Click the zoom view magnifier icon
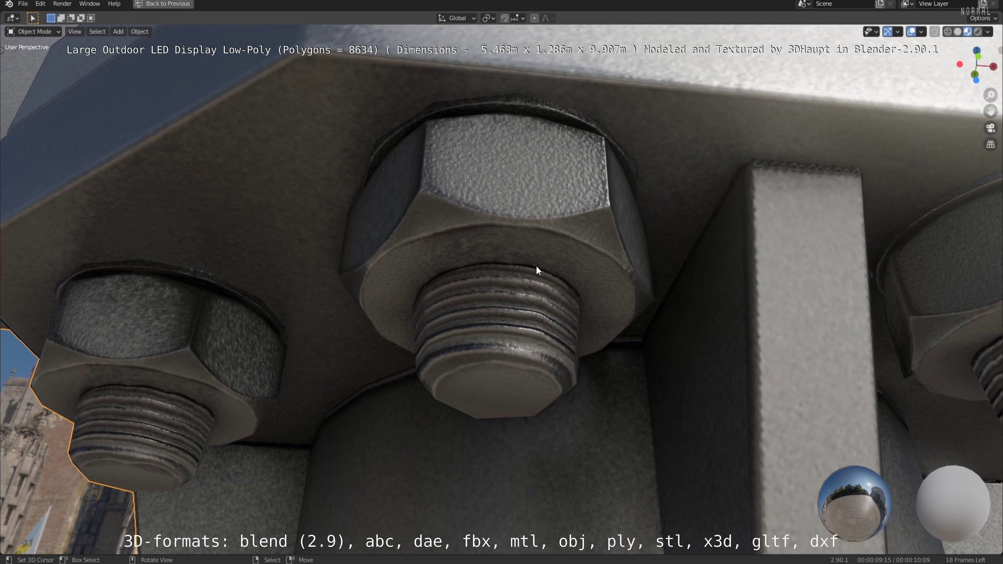Image resolution: width=1003 pixels, height=564 pixels. point(990,95)
